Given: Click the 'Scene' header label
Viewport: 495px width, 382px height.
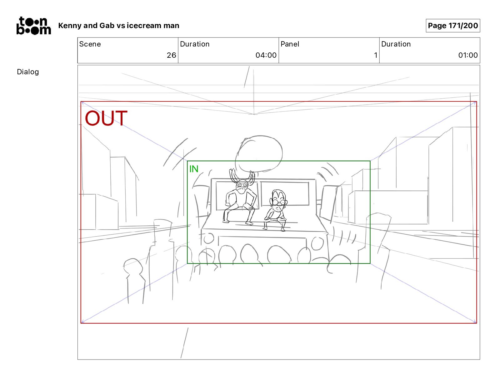Looking at the screenshot, I should click(90, 44).
